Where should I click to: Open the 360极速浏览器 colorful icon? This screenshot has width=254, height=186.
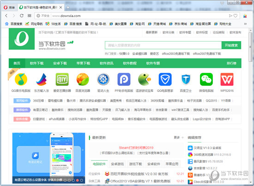coord(190,155)
